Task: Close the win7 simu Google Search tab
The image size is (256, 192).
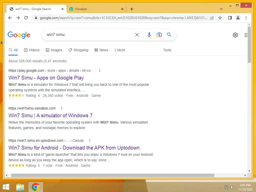Action: click(62, 9)
